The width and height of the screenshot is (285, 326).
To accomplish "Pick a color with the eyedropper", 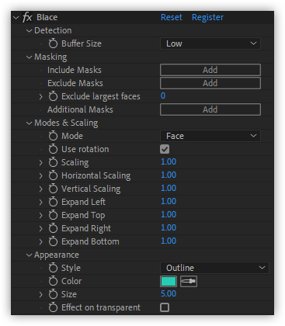I will [x=189, y=281].
